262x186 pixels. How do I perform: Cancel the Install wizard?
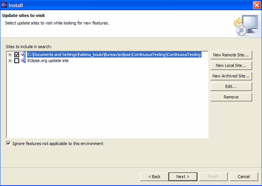point(243,176)
